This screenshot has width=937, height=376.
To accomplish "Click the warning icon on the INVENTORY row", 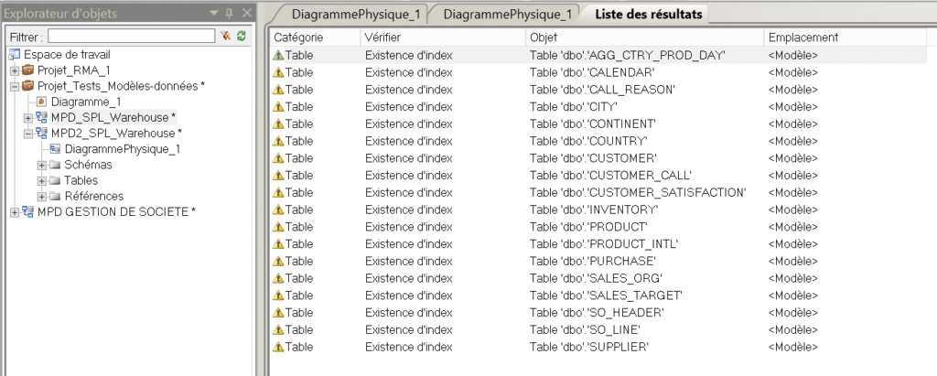I will coord(278,209).
